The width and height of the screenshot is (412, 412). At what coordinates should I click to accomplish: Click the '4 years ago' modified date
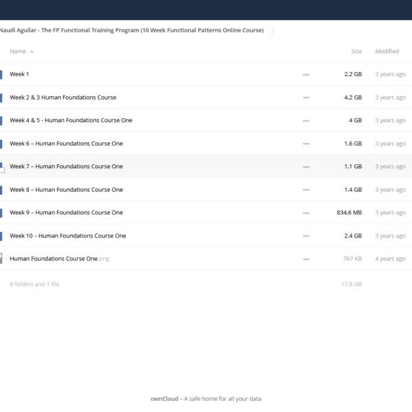tap(390, 259)
